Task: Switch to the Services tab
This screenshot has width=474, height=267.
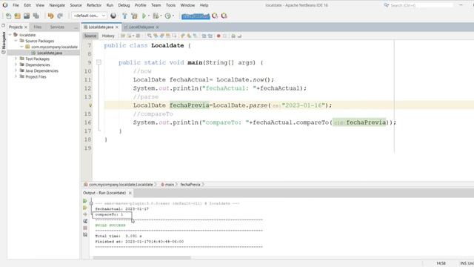Action: (57, 27)
